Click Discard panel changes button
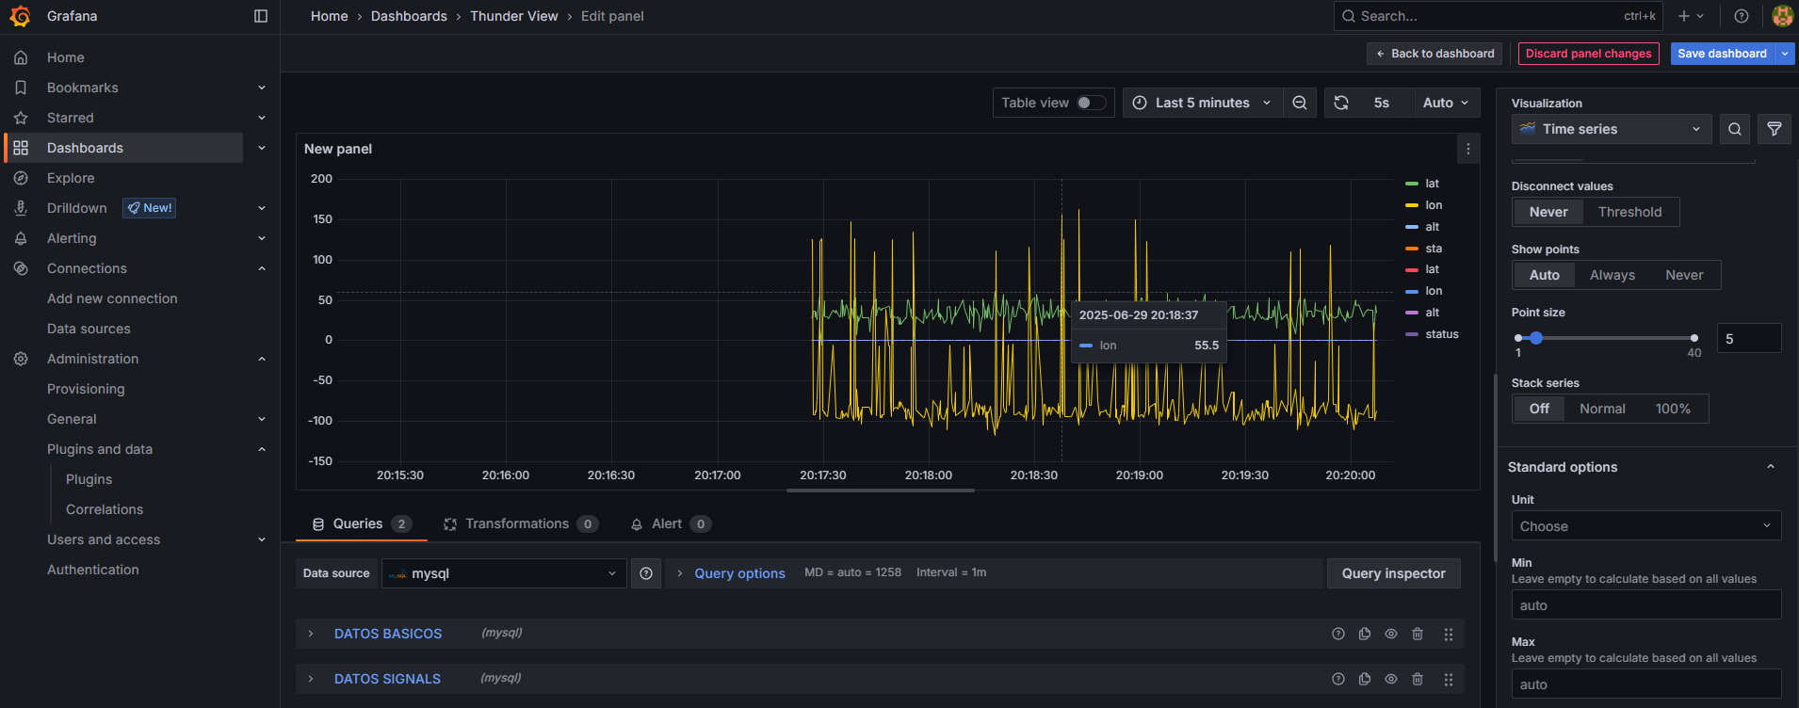This screenshot has height=708, width=1799. tap(1588, 54)
